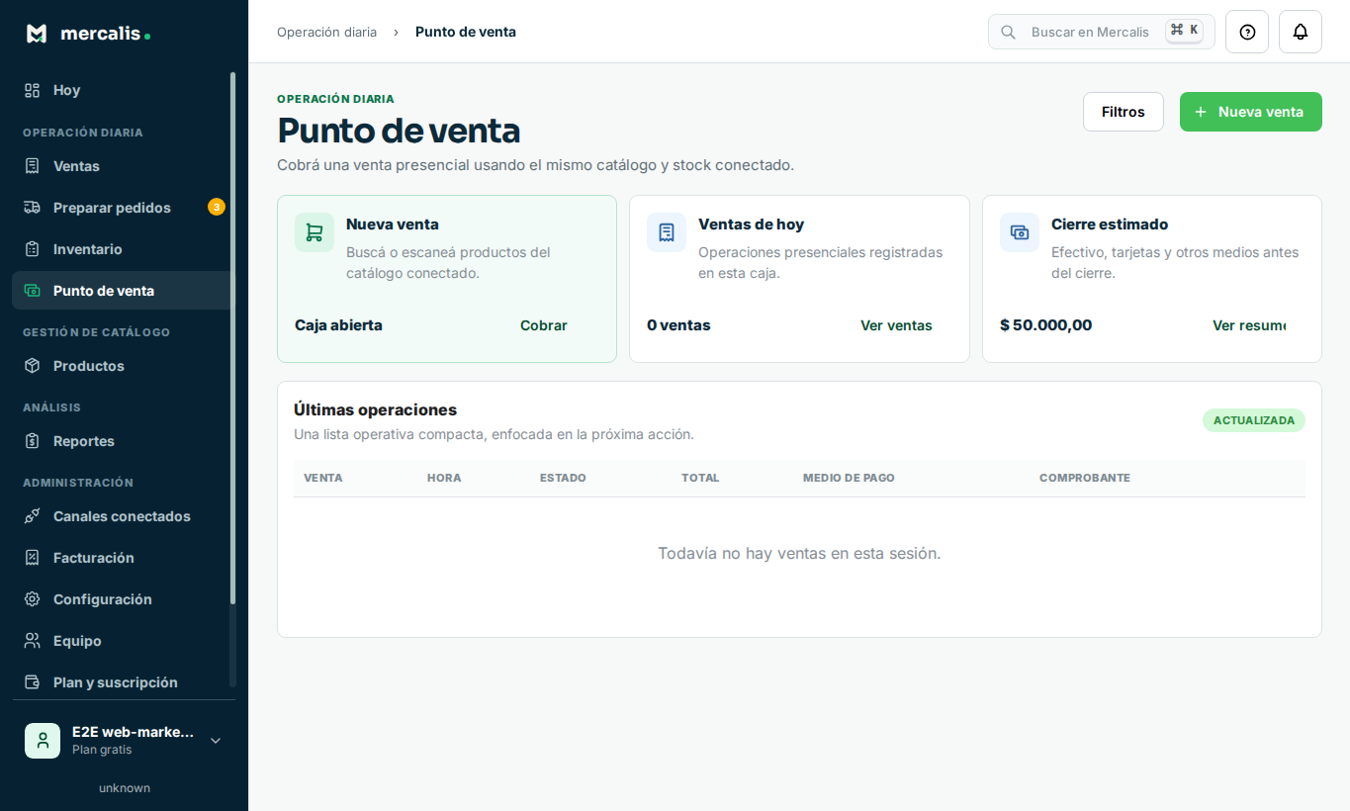Go to Punto de venta menu item
The height and width of the screenshot is (811, 1350).
pyautogui.click(x=124, y=291)
